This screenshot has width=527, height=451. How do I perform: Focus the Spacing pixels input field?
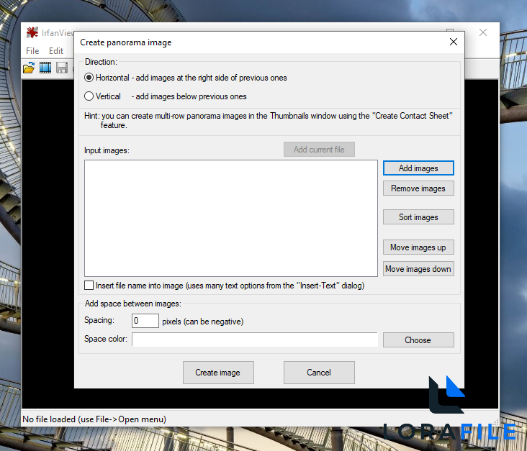145,321
